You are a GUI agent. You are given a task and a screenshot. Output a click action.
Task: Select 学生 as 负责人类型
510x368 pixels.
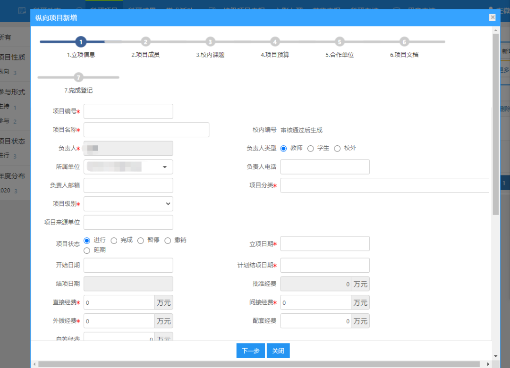click(x=311, y=149)
